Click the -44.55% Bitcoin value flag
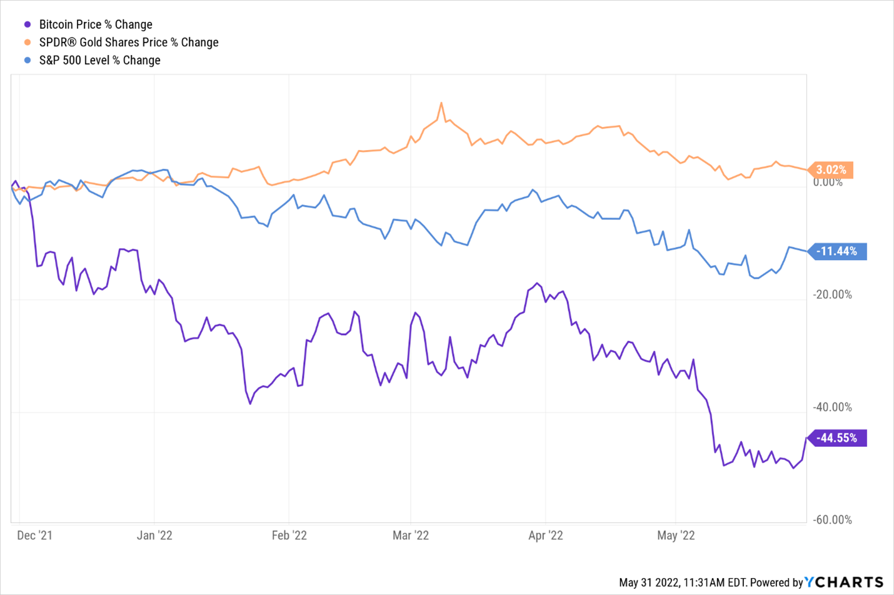This screenshot has width=894, height=595. (x=838, y=438)
